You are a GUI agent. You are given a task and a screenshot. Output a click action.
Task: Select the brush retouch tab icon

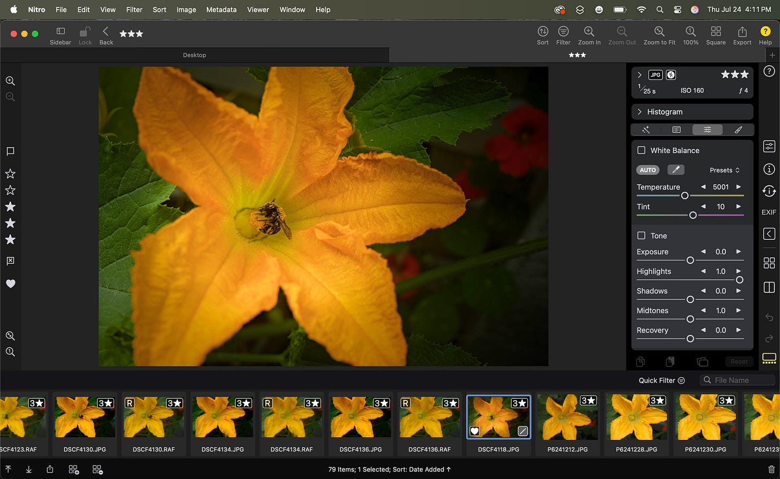[x=738, y=130]
